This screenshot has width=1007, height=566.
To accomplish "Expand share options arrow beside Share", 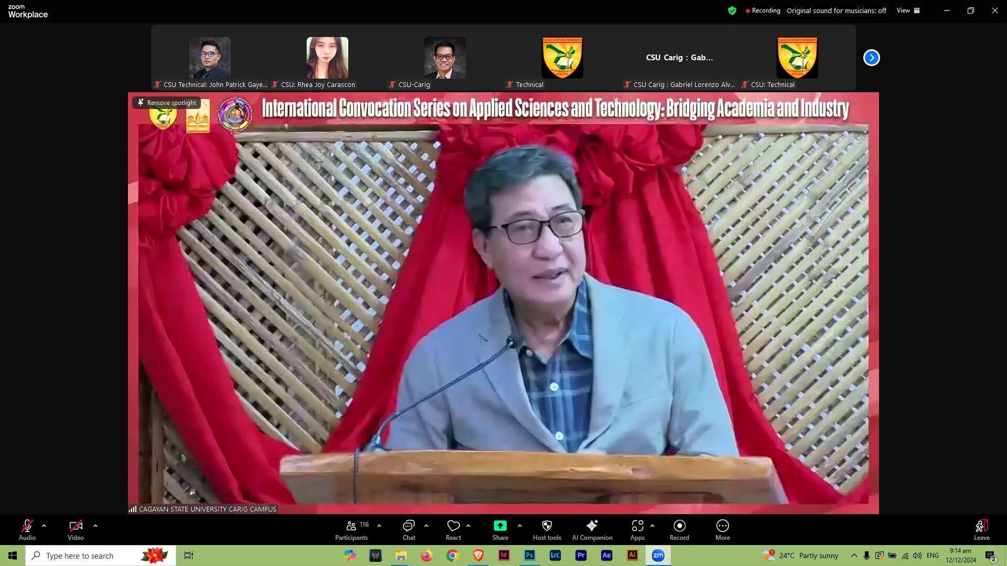I will coord(520,526).
